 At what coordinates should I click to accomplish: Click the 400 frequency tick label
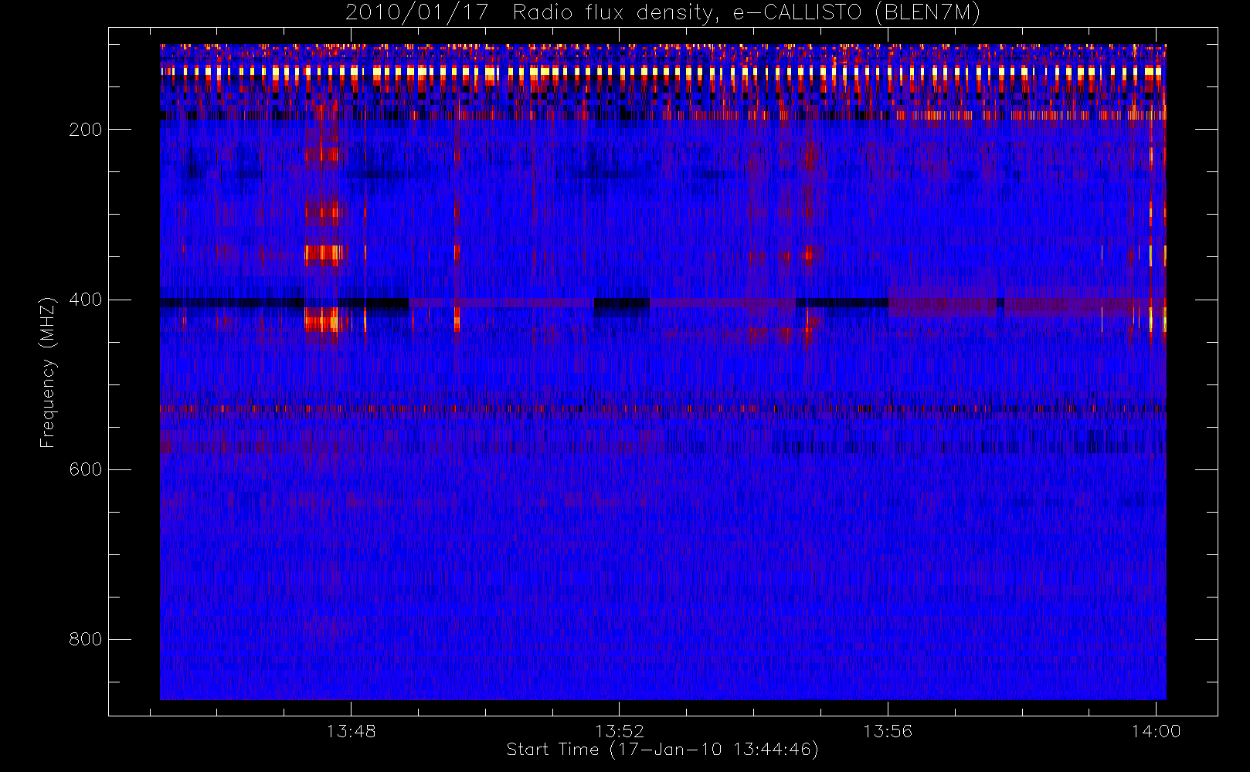pyautogui.click(x=85, y=300)
